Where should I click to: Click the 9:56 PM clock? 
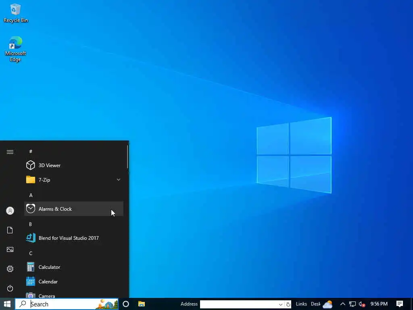click(379, 304)
